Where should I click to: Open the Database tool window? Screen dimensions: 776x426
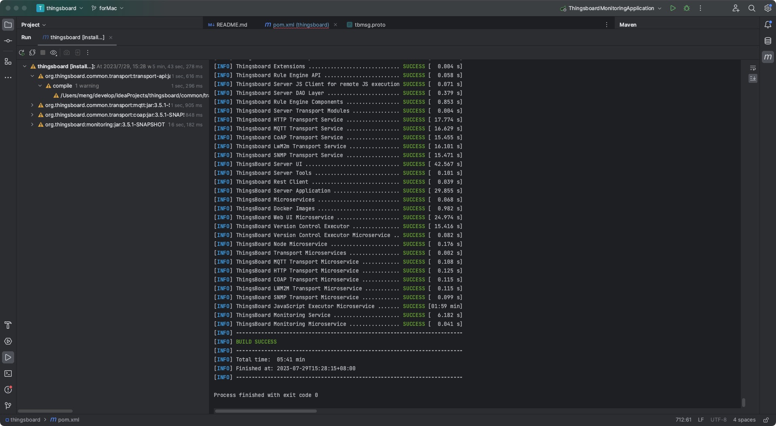(x=768, y=41)
